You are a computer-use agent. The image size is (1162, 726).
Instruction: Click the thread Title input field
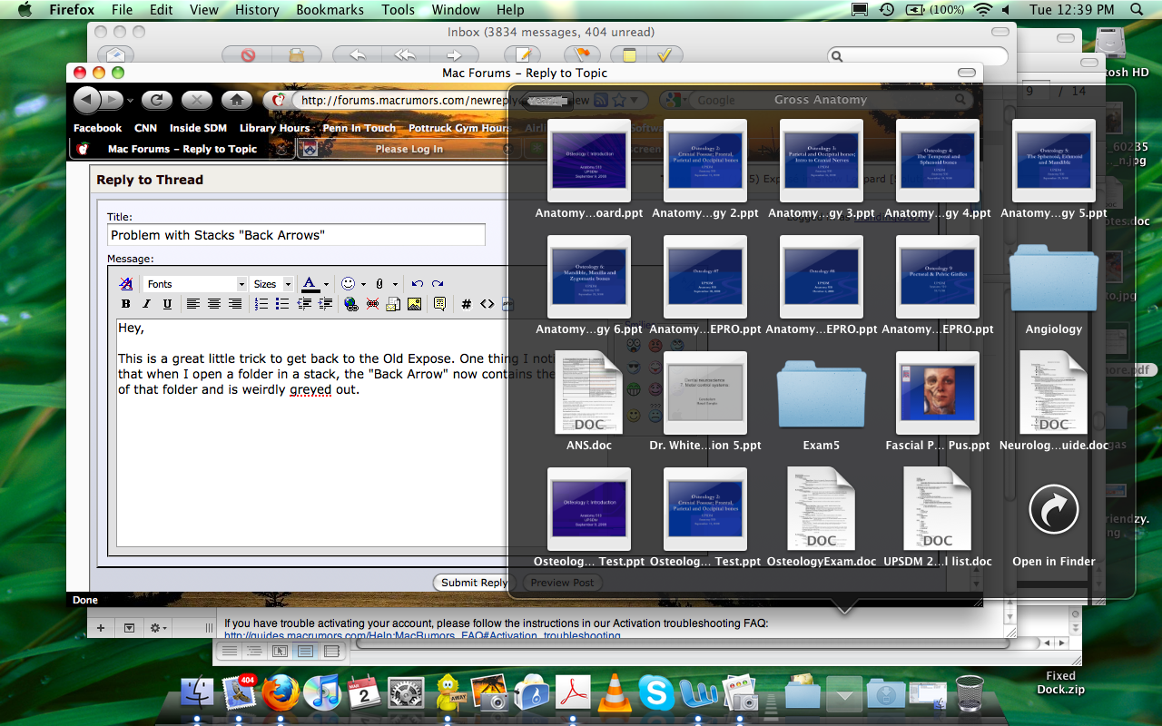296,235
